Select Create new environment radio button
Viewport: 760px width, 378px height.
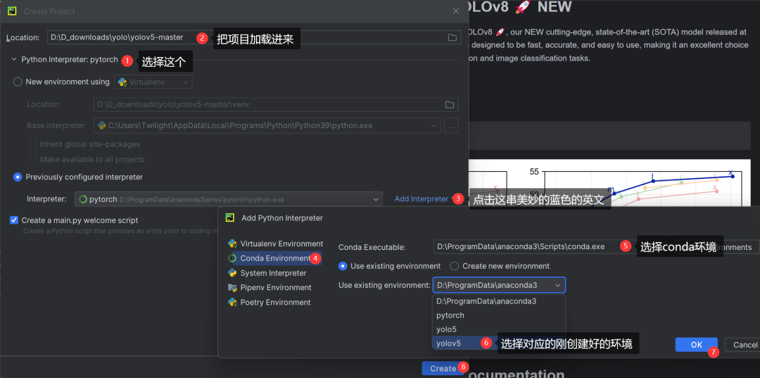click(455, 266)
